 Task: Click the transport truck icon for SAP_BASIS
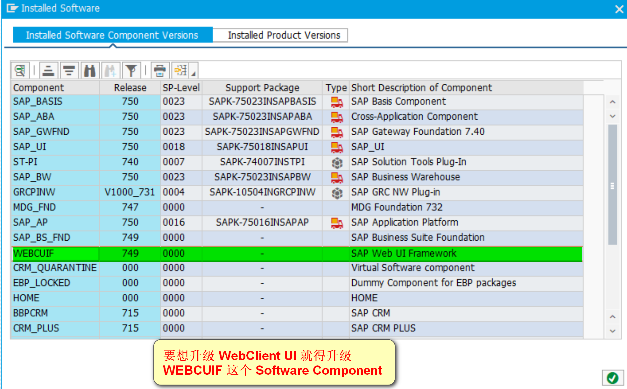[x=336, y=102]
